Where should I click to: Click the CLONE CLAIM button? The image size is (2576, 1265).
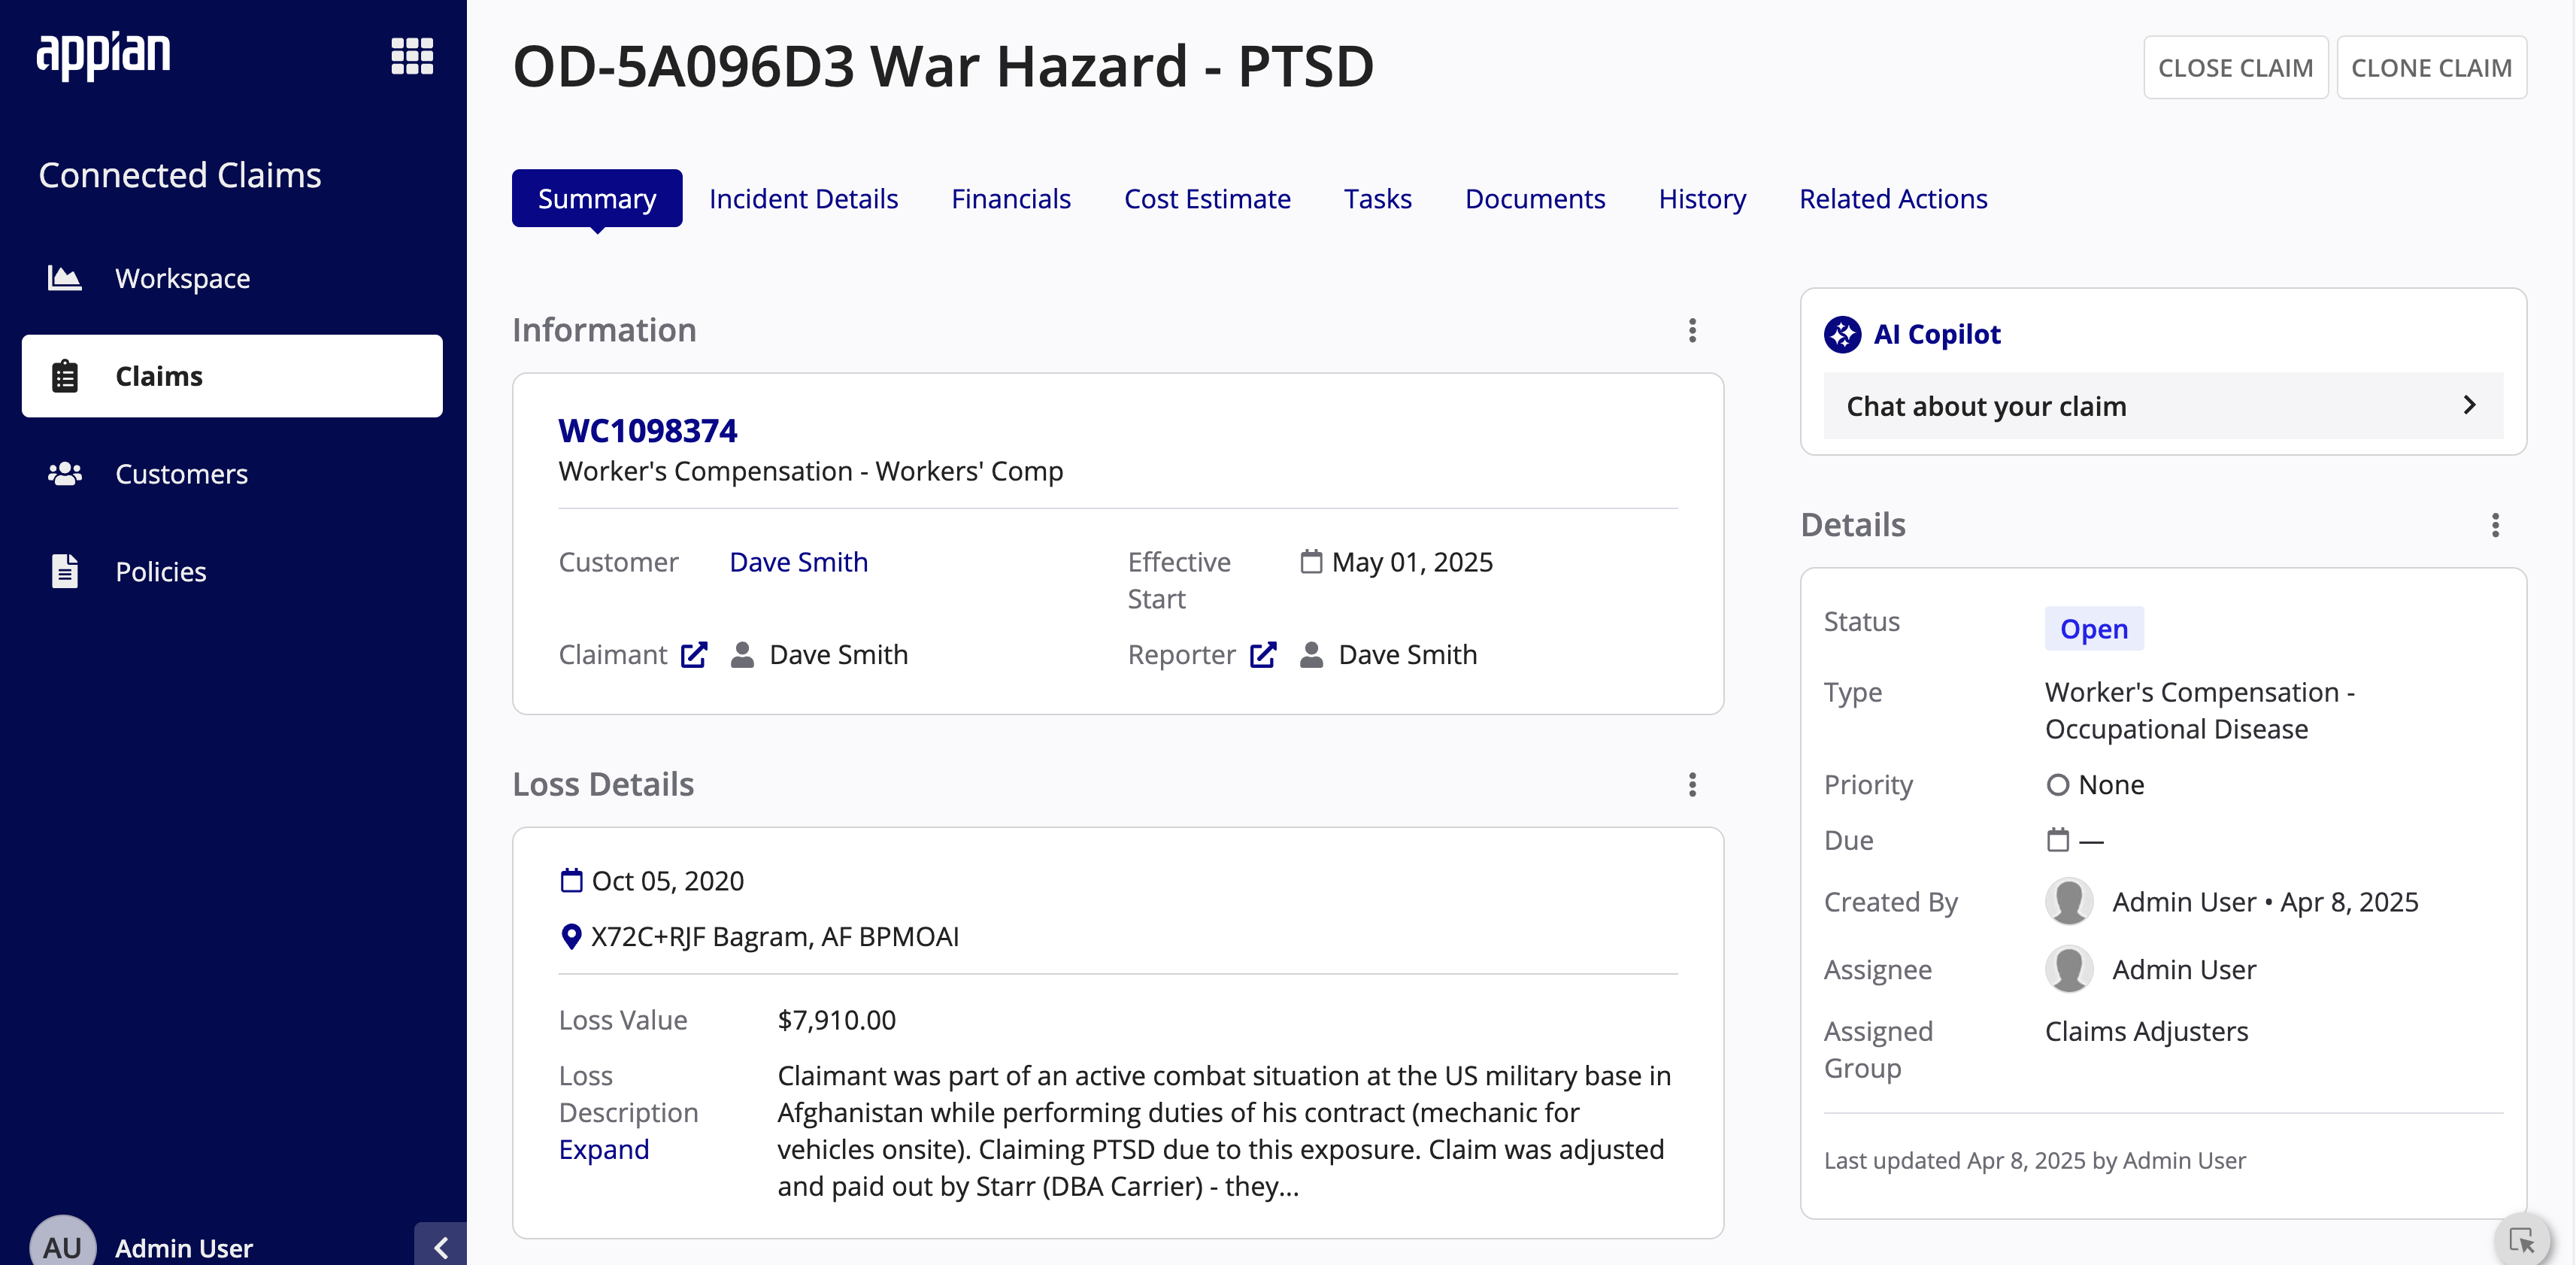tap(2432, 68)
